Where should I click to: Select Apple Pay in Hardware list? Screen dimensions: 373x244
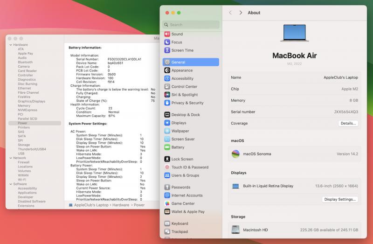tap(25, 53)
